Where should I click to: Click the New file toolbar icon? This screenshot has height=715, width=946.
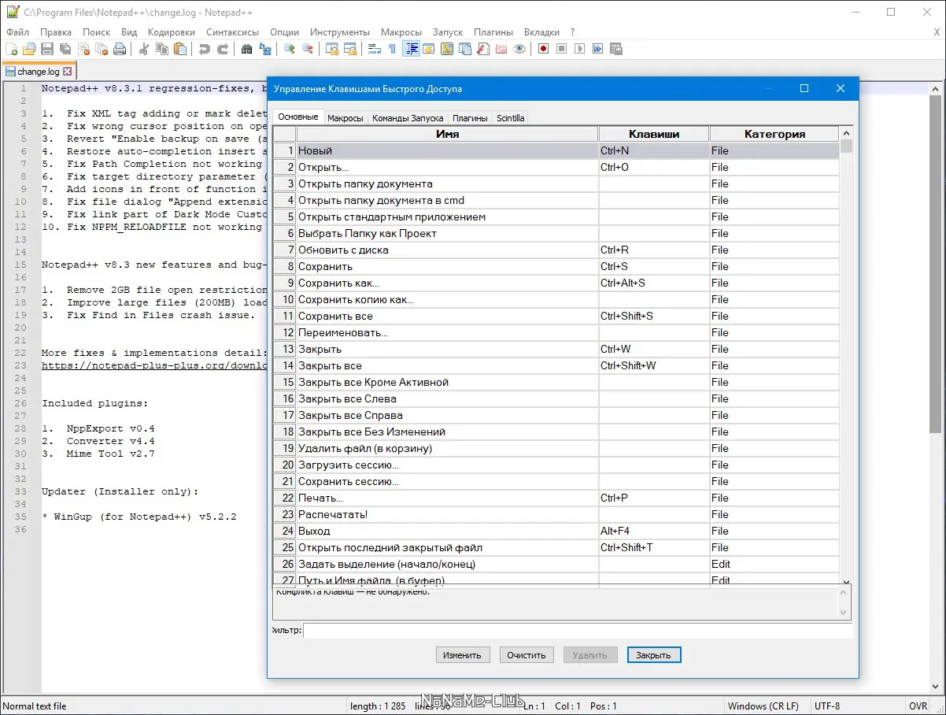click(x=11, y=49)
